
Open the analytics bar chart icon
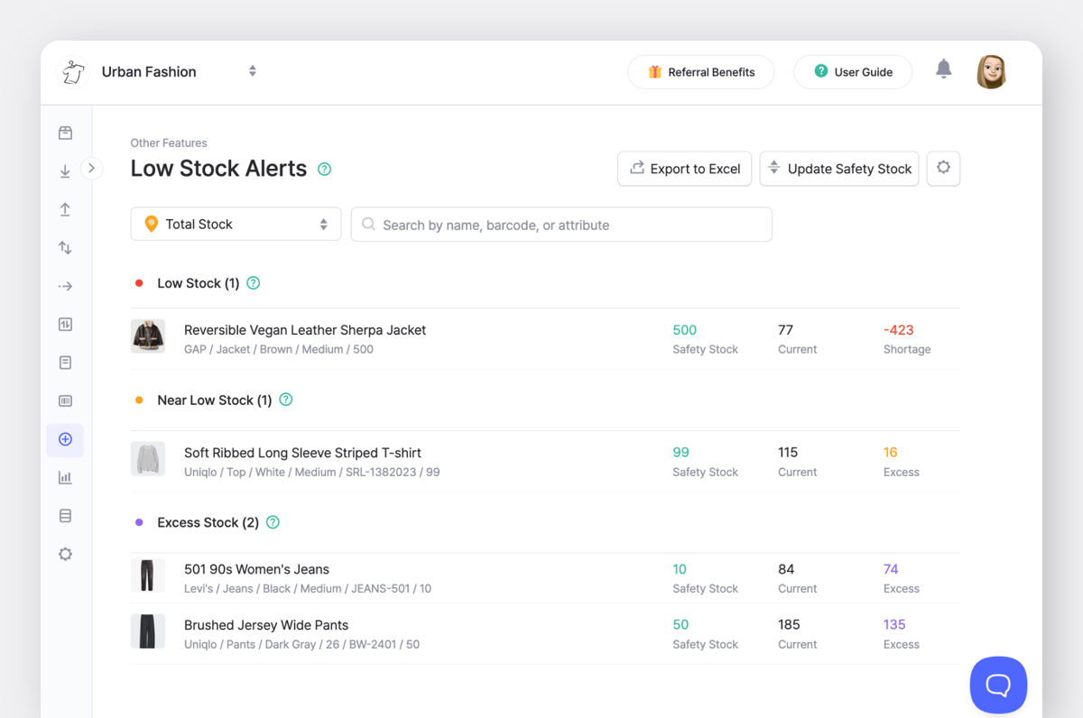point(65,477)
